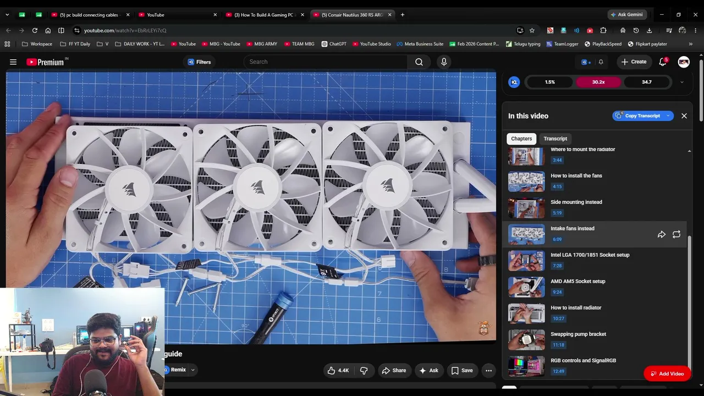704x396 pixels.
Task: Go to browser home page
Action: pos(48,30)
